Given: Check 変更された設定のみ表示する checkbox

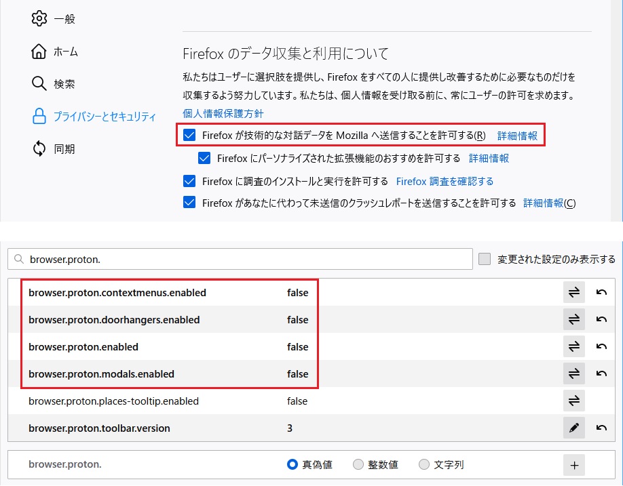Looking at the screenshot, I should tap(485, 259).
